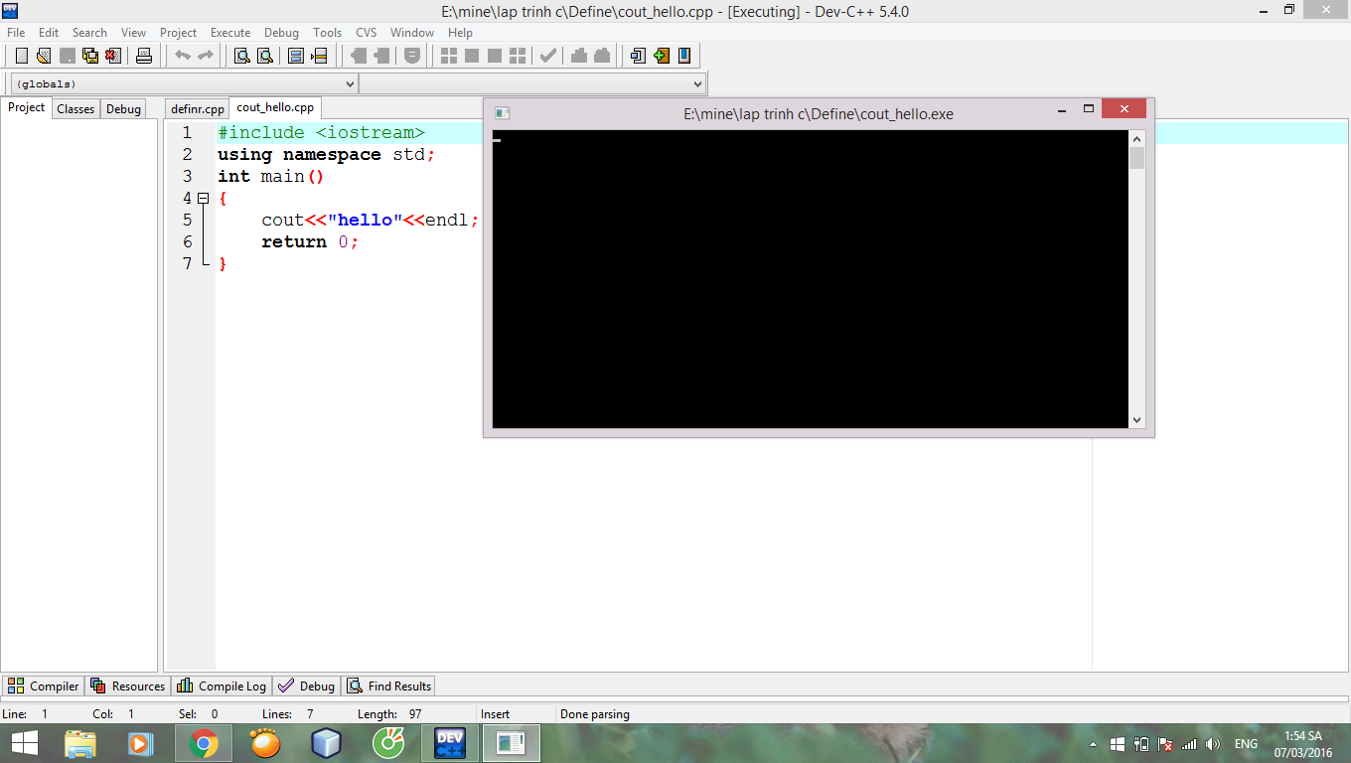Image resolution: width=1351 pixels, height=763 pixels.
Task: Click the New file toolbar icon
Action: (22, 56)
